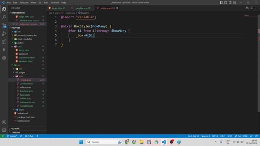Open the View menu

(x=33, y=2)
